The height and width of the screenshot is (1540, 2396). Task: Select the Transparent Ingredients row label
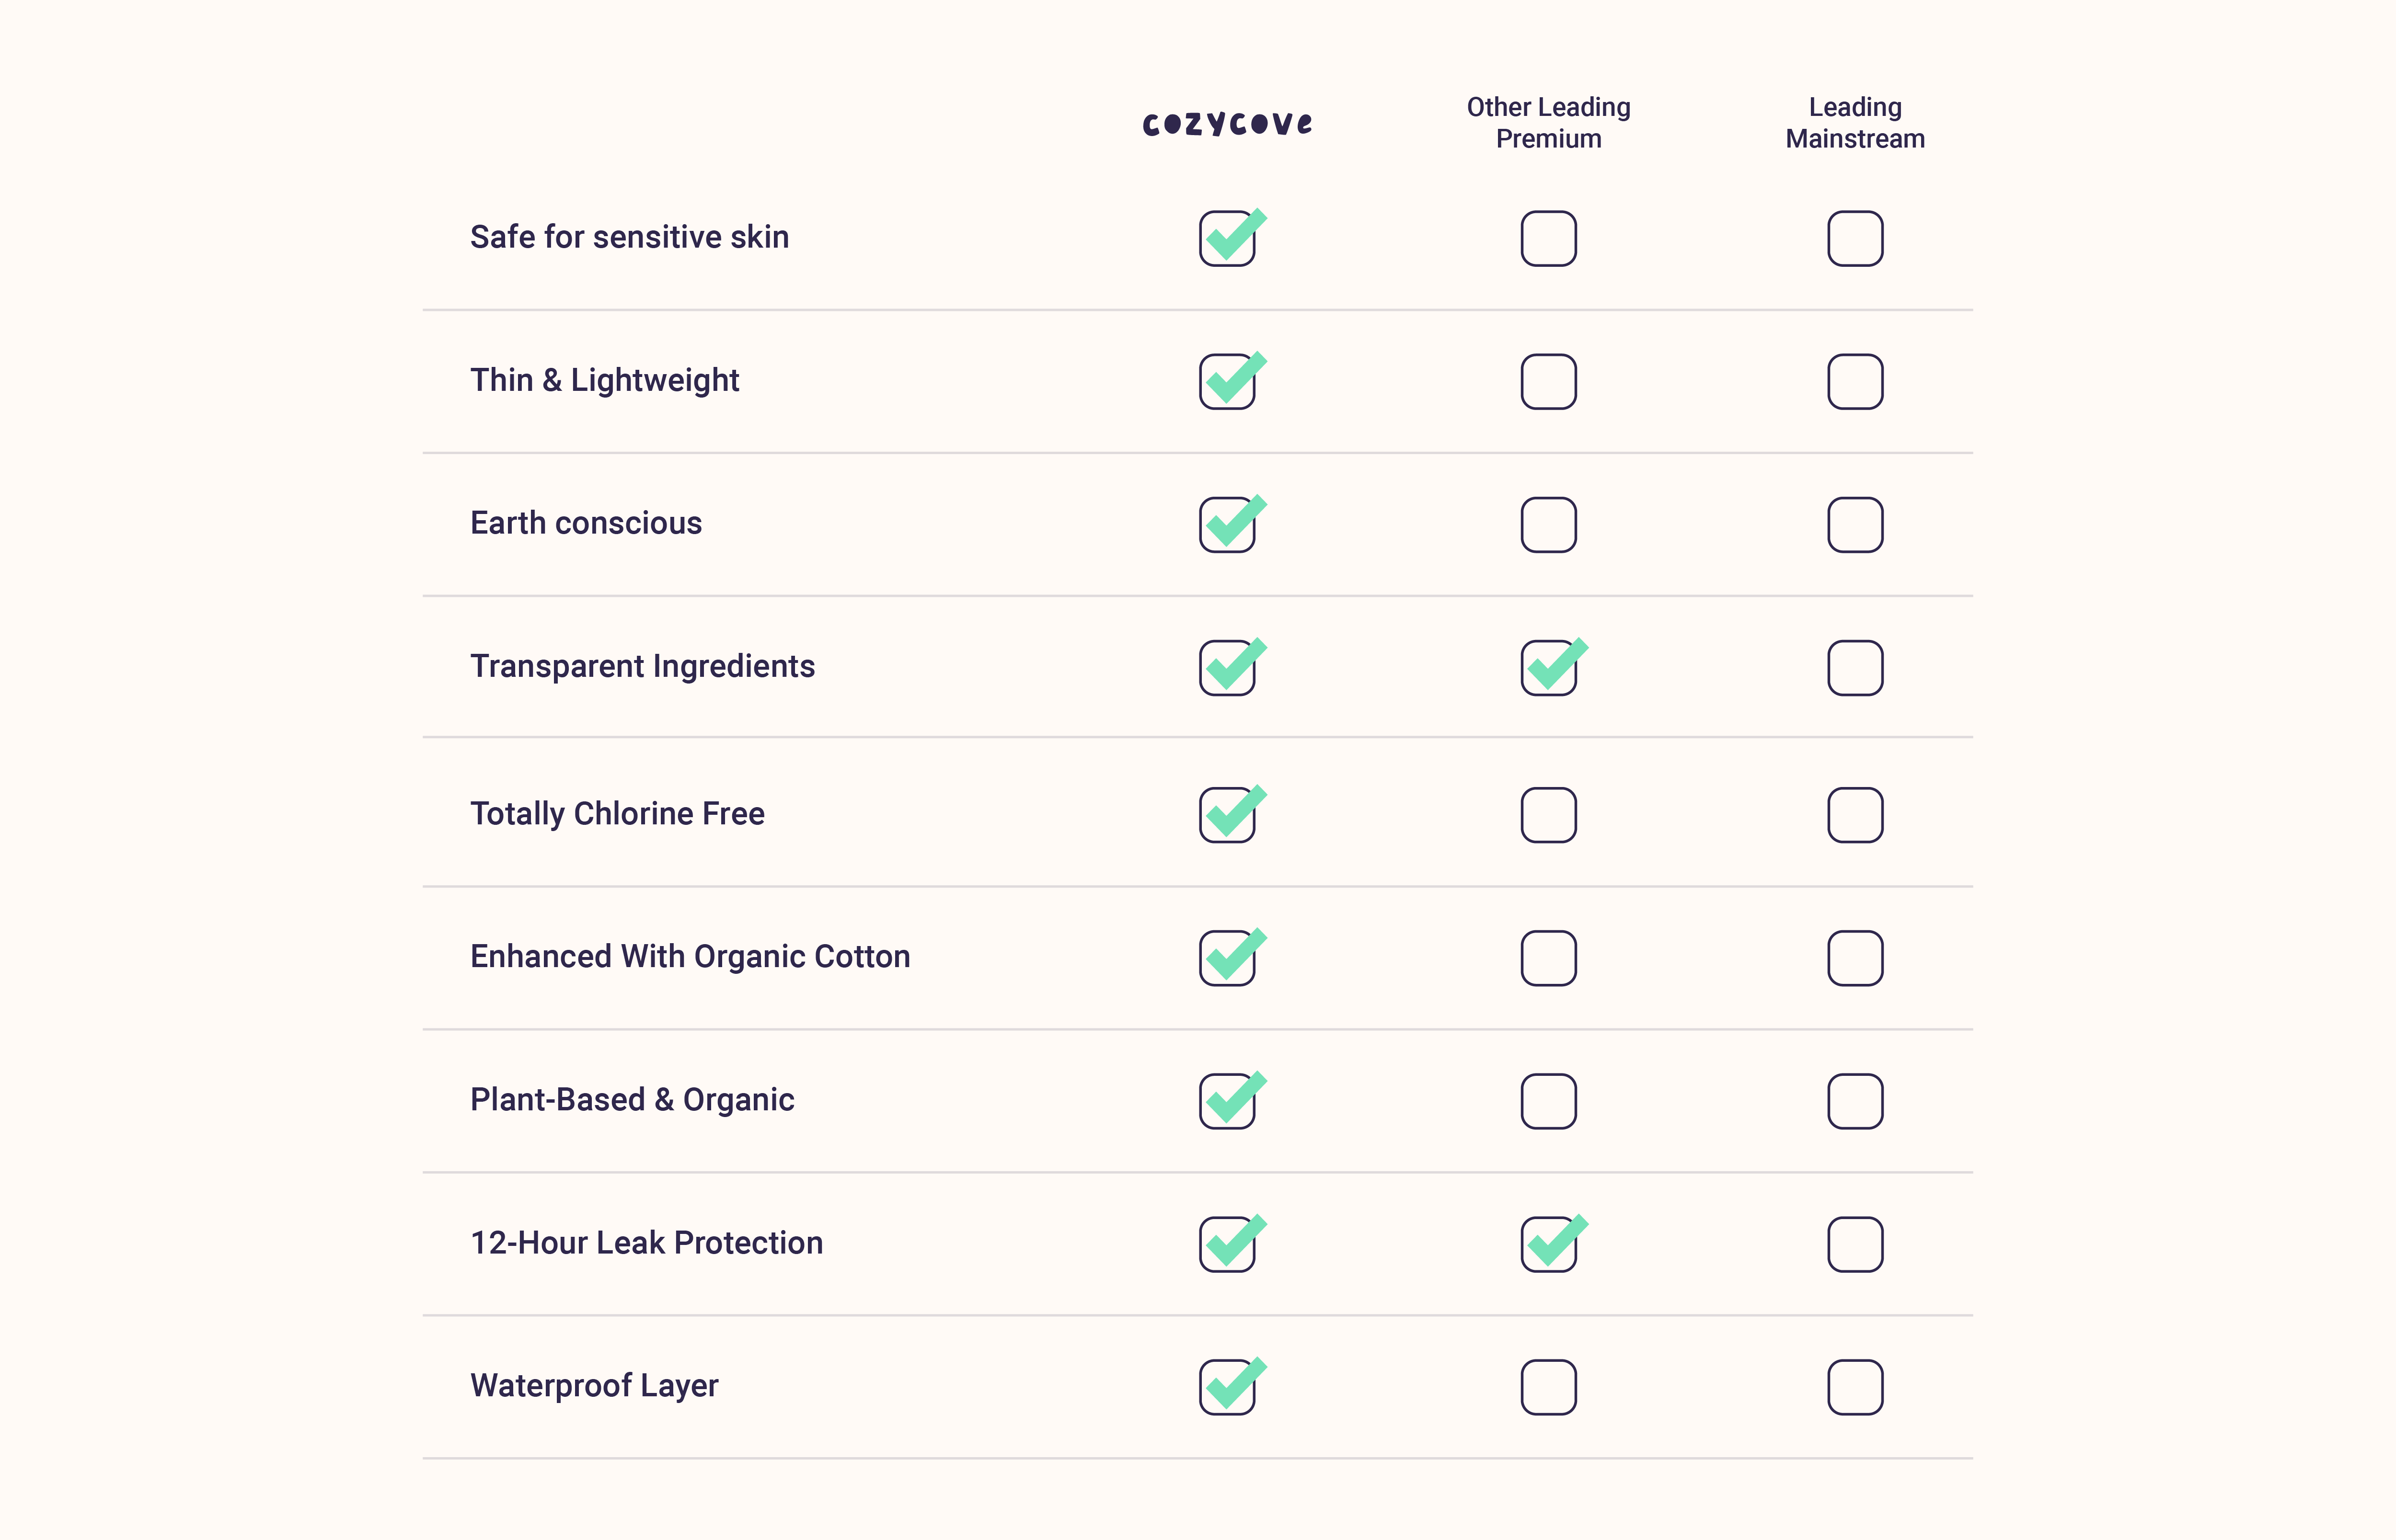pos(642,666)
